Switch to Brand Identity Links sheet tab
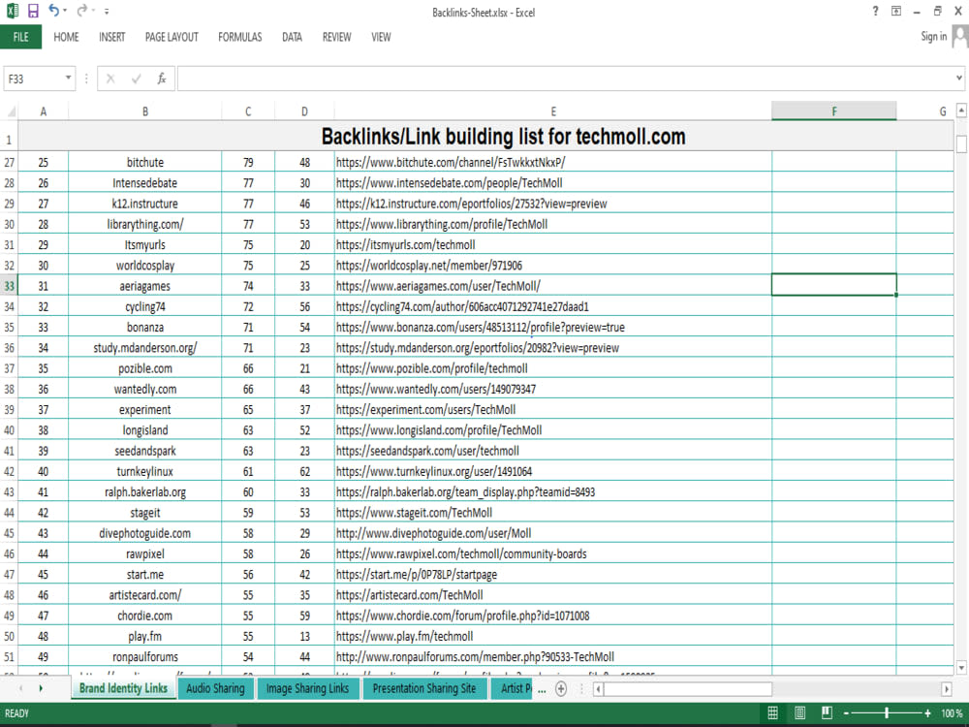969x727 pixels. [x=123, y=688]
